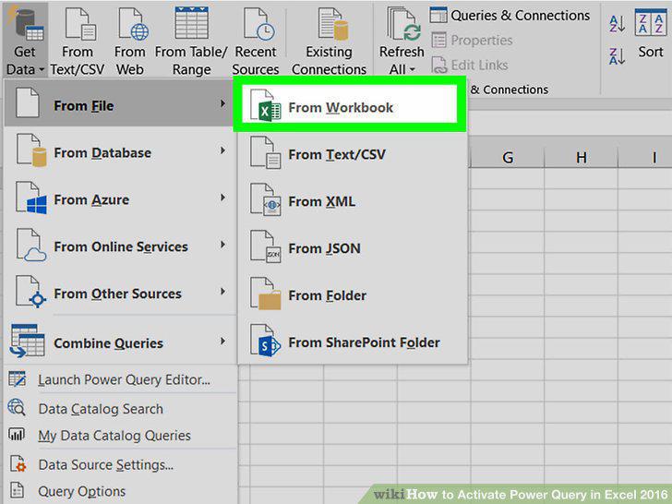The image size is (672, 504).
Task: Select column H header
Action: (x=582, y=157)
